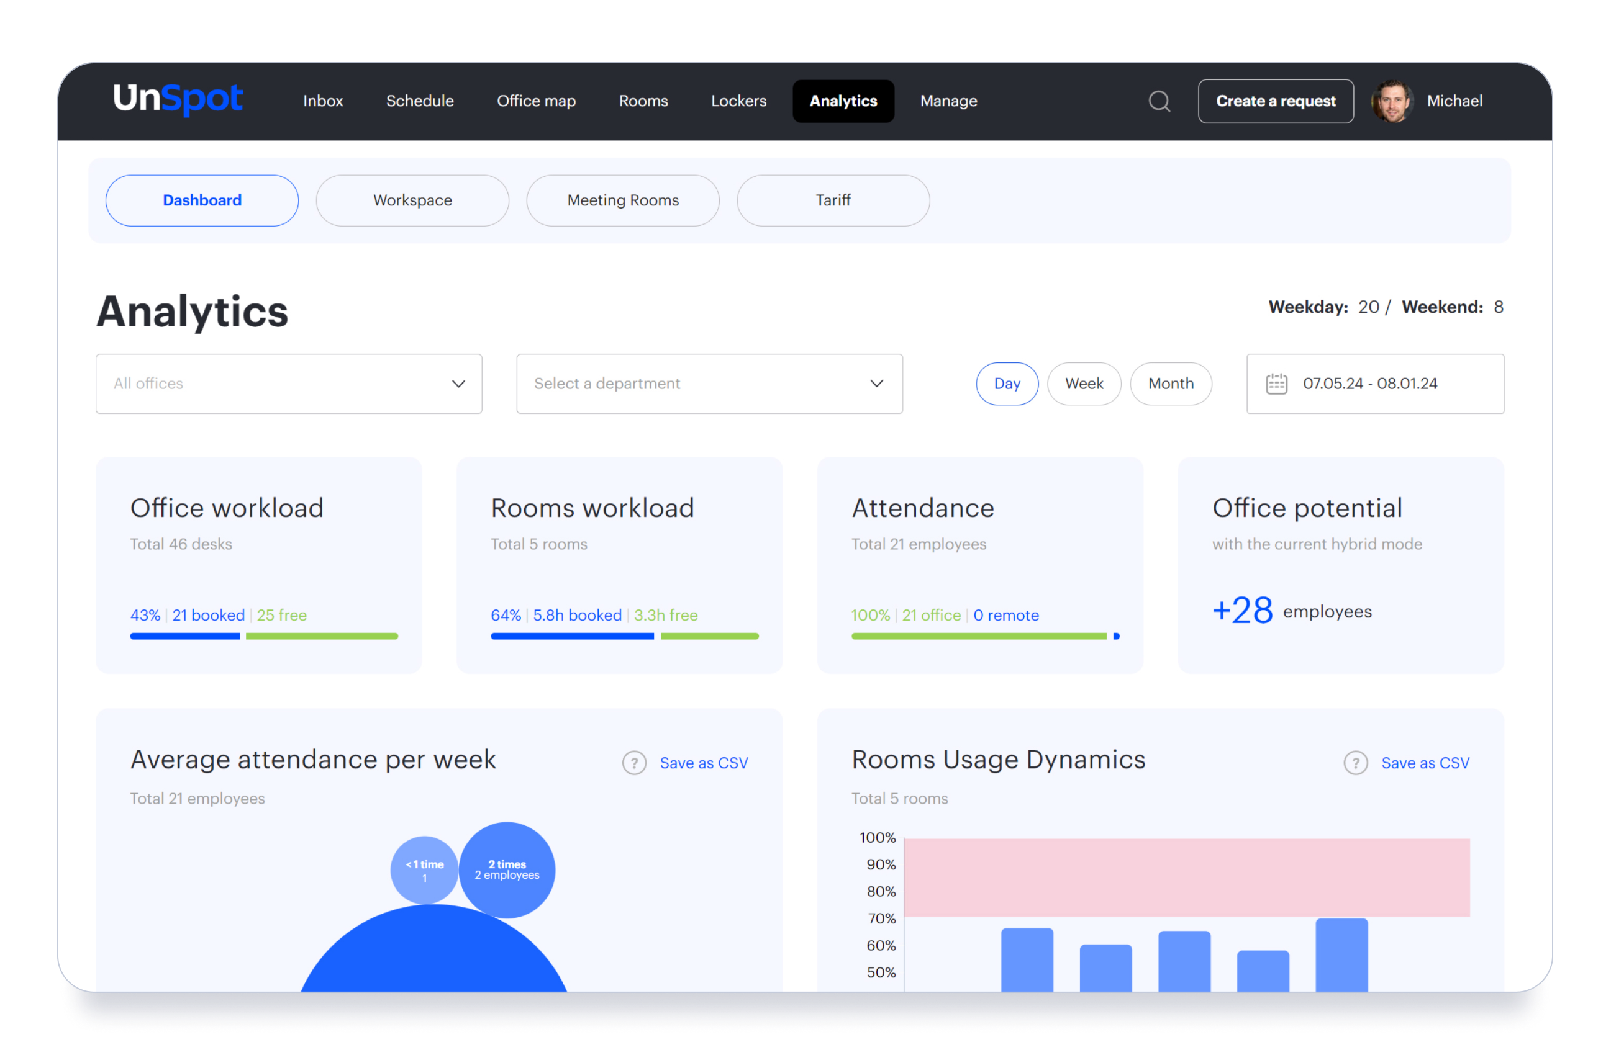
Task: Click the Office potential card
Action: click(1340, 565)
